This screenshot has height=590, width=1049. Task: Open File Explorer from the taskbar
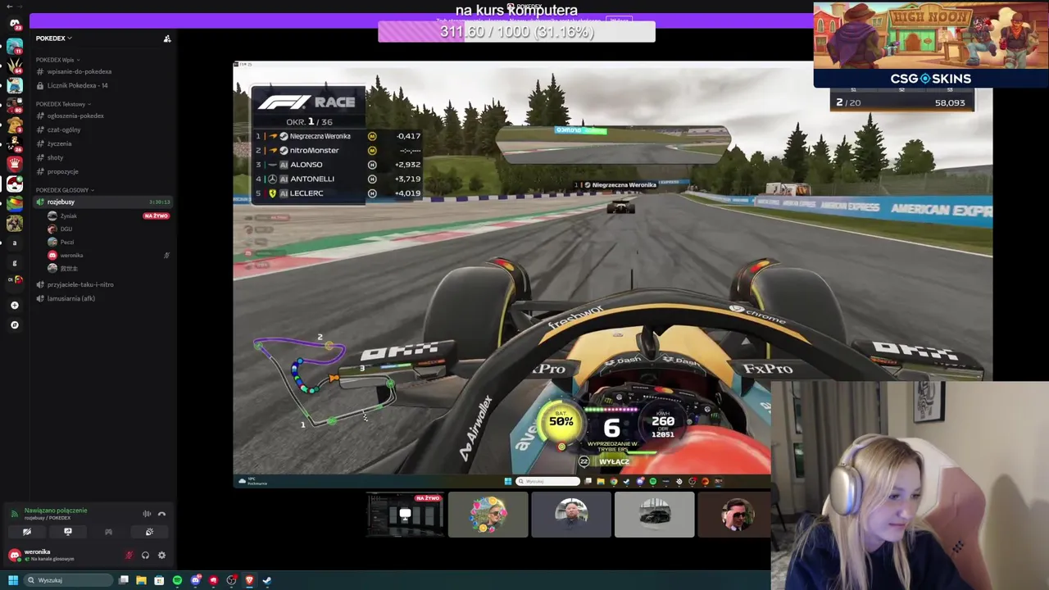(x=141, y=580)
